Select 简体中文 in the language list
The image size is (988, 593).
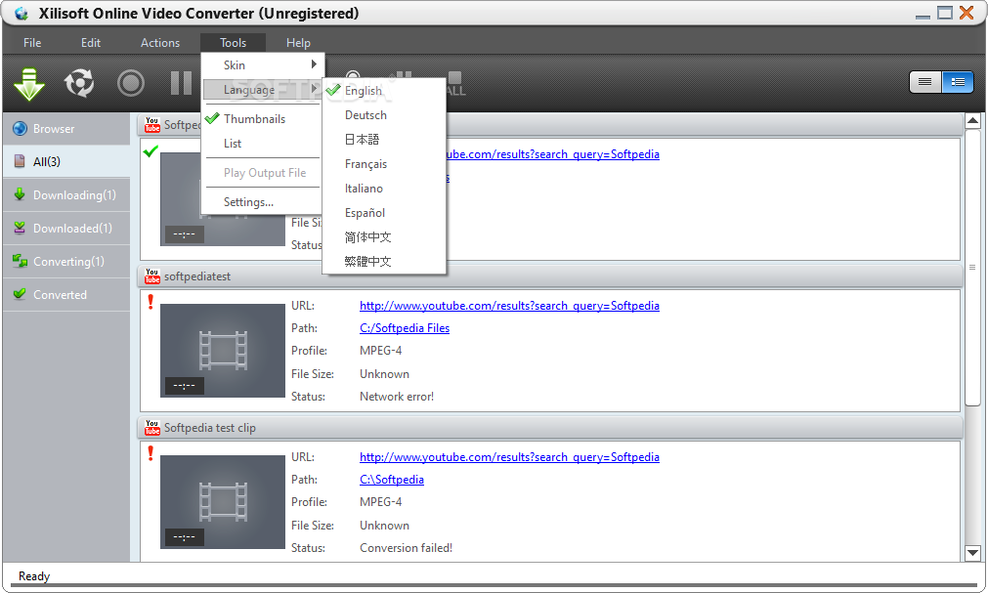tap(384, 237)
